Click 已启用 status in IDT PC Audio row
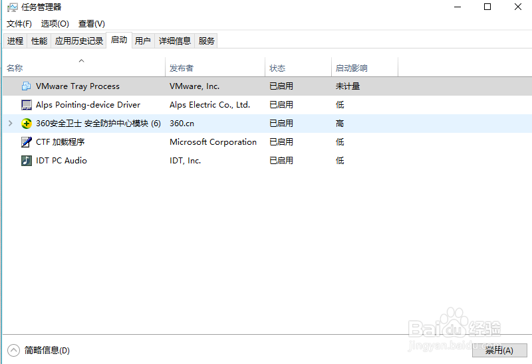The width and height of the screenshot is (532, 364). click(x=281, y=161)
